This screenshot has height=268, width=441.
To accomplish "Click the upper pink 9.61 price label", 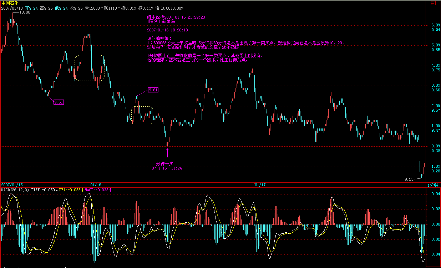I will (153, 90).
